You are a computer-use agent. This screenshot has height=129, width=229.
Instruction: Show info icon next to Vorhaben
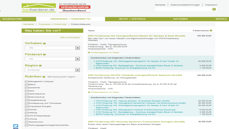(x=44, y=43)
